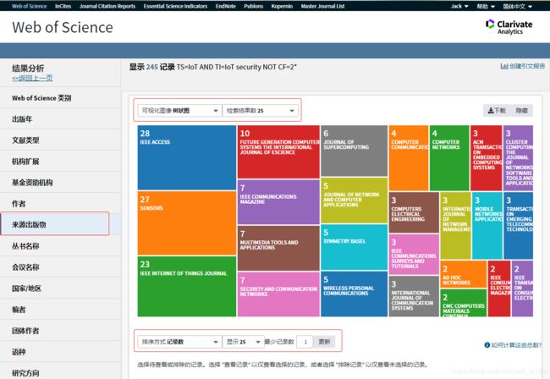Go back via 返回上一页 link
Viewport: 550px width, 379px height.
32,78
